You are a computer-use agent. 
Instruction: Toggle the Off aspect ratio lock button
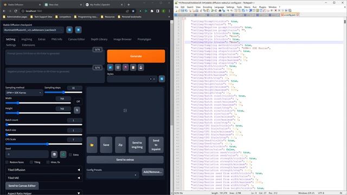(78, 101)
